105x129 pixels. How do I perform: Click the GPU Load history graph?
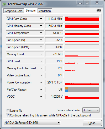[82, 61]
